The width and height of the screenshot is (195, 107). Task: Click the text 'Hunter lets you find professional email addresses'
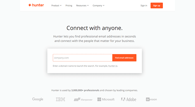pyautogui.click(x=87, y=37)
